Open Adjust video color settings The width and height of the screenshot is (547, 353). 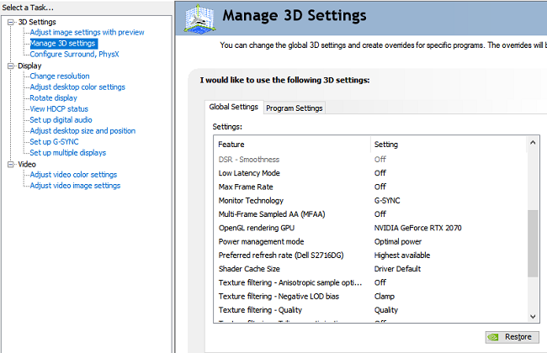pyautogui.click(x=75, y=175)
